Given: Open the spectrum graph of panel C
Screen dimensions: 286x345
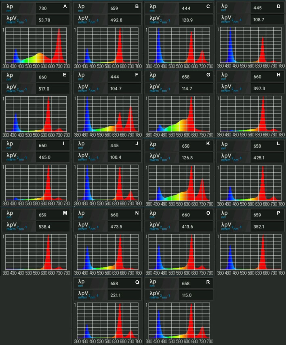Looking at the screenshot, I should pos(180,45).
